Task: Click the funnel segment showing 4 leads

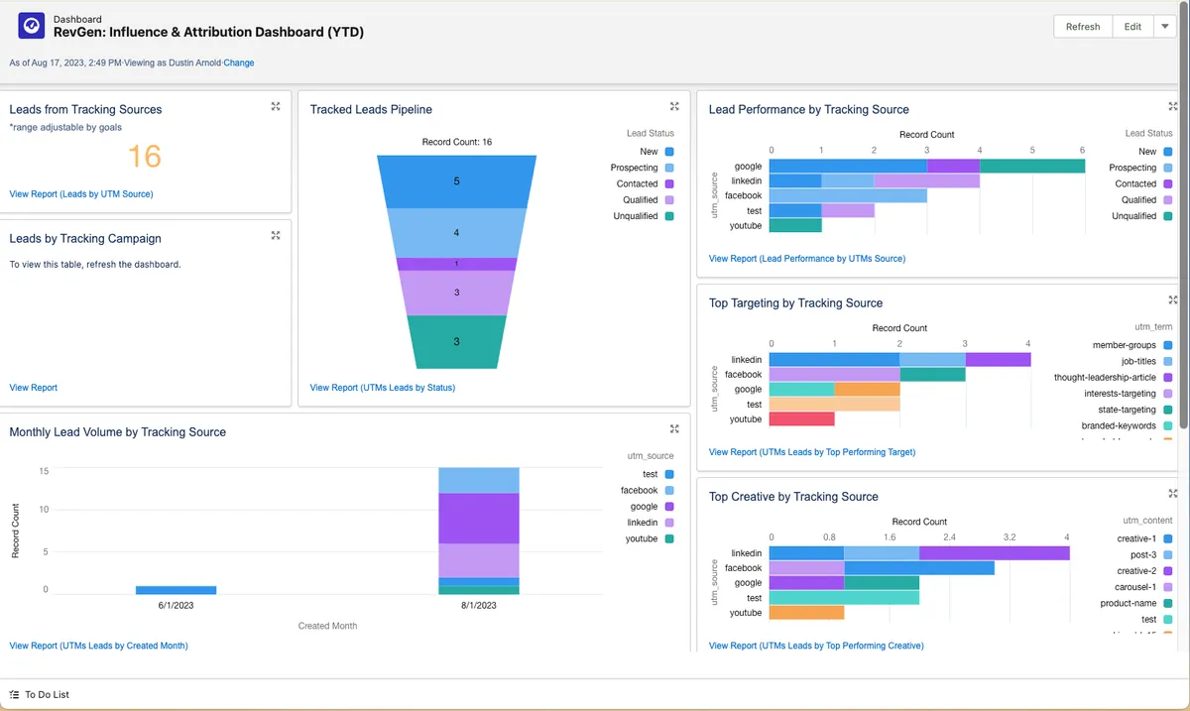Action: tap(456, 232)
